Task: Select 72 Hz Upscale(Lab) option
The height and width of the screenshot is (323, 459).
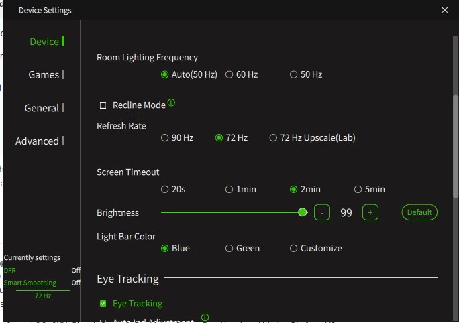Action: tap(273, 137)
